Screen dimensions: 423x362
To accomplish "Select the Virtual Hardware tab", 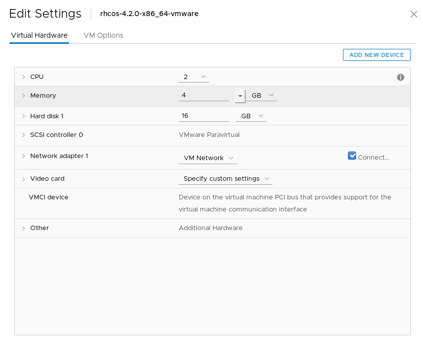I will point(39,35).
